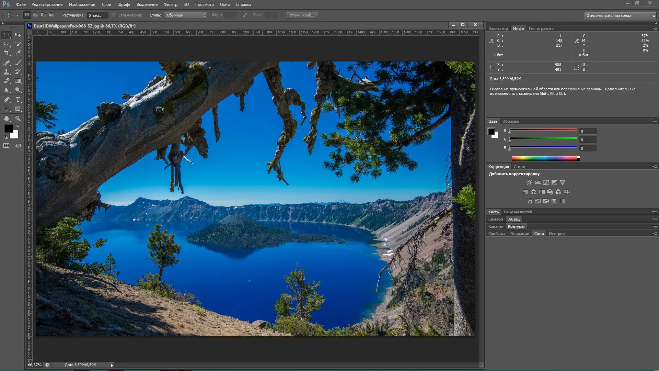
Task: Select the Clone Stamp tool
Action: 7,72
